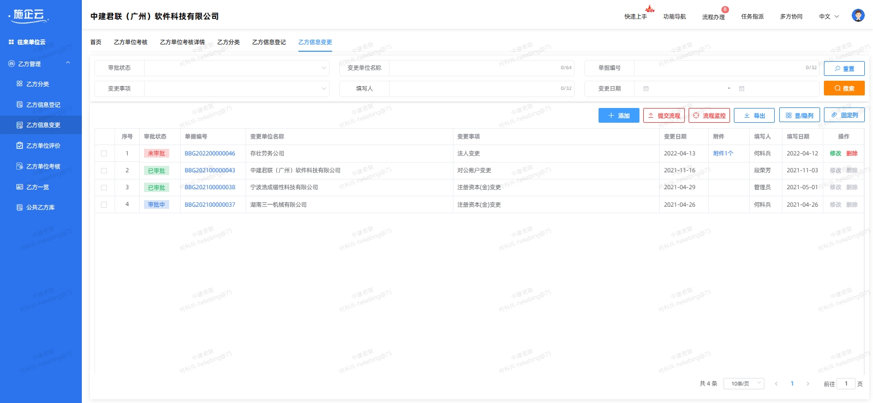Click the 施企云 logo
This screenshot has width=873, height=403.
[x=28, y=15]
